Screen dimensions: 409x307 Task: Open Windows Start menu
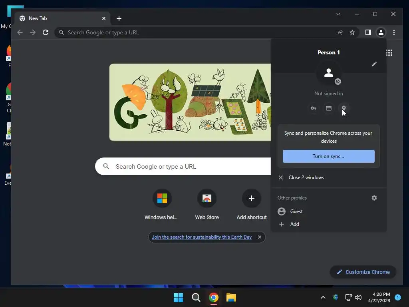[x=179, y=297]
